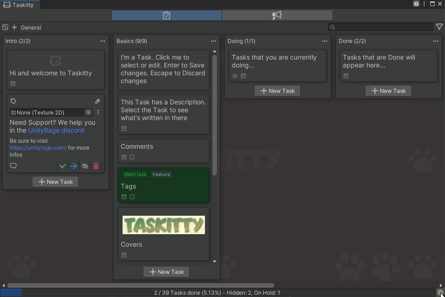Click the Basics column vertical scrollbar thumb

tap(215, 115)
